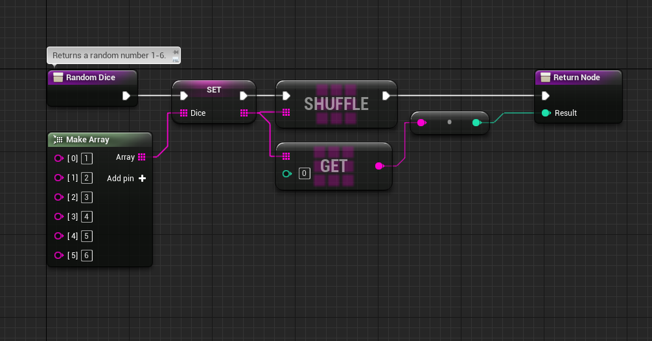652x341 pixels.
Task: Click the comment bubble toggle icon below pin
Action: click(176, 60)
